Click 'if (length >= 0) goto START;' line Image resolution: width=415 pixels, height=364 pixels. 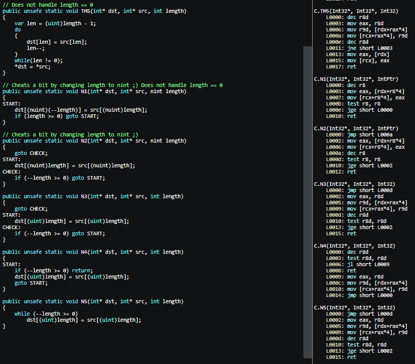(x=57, y=116)
